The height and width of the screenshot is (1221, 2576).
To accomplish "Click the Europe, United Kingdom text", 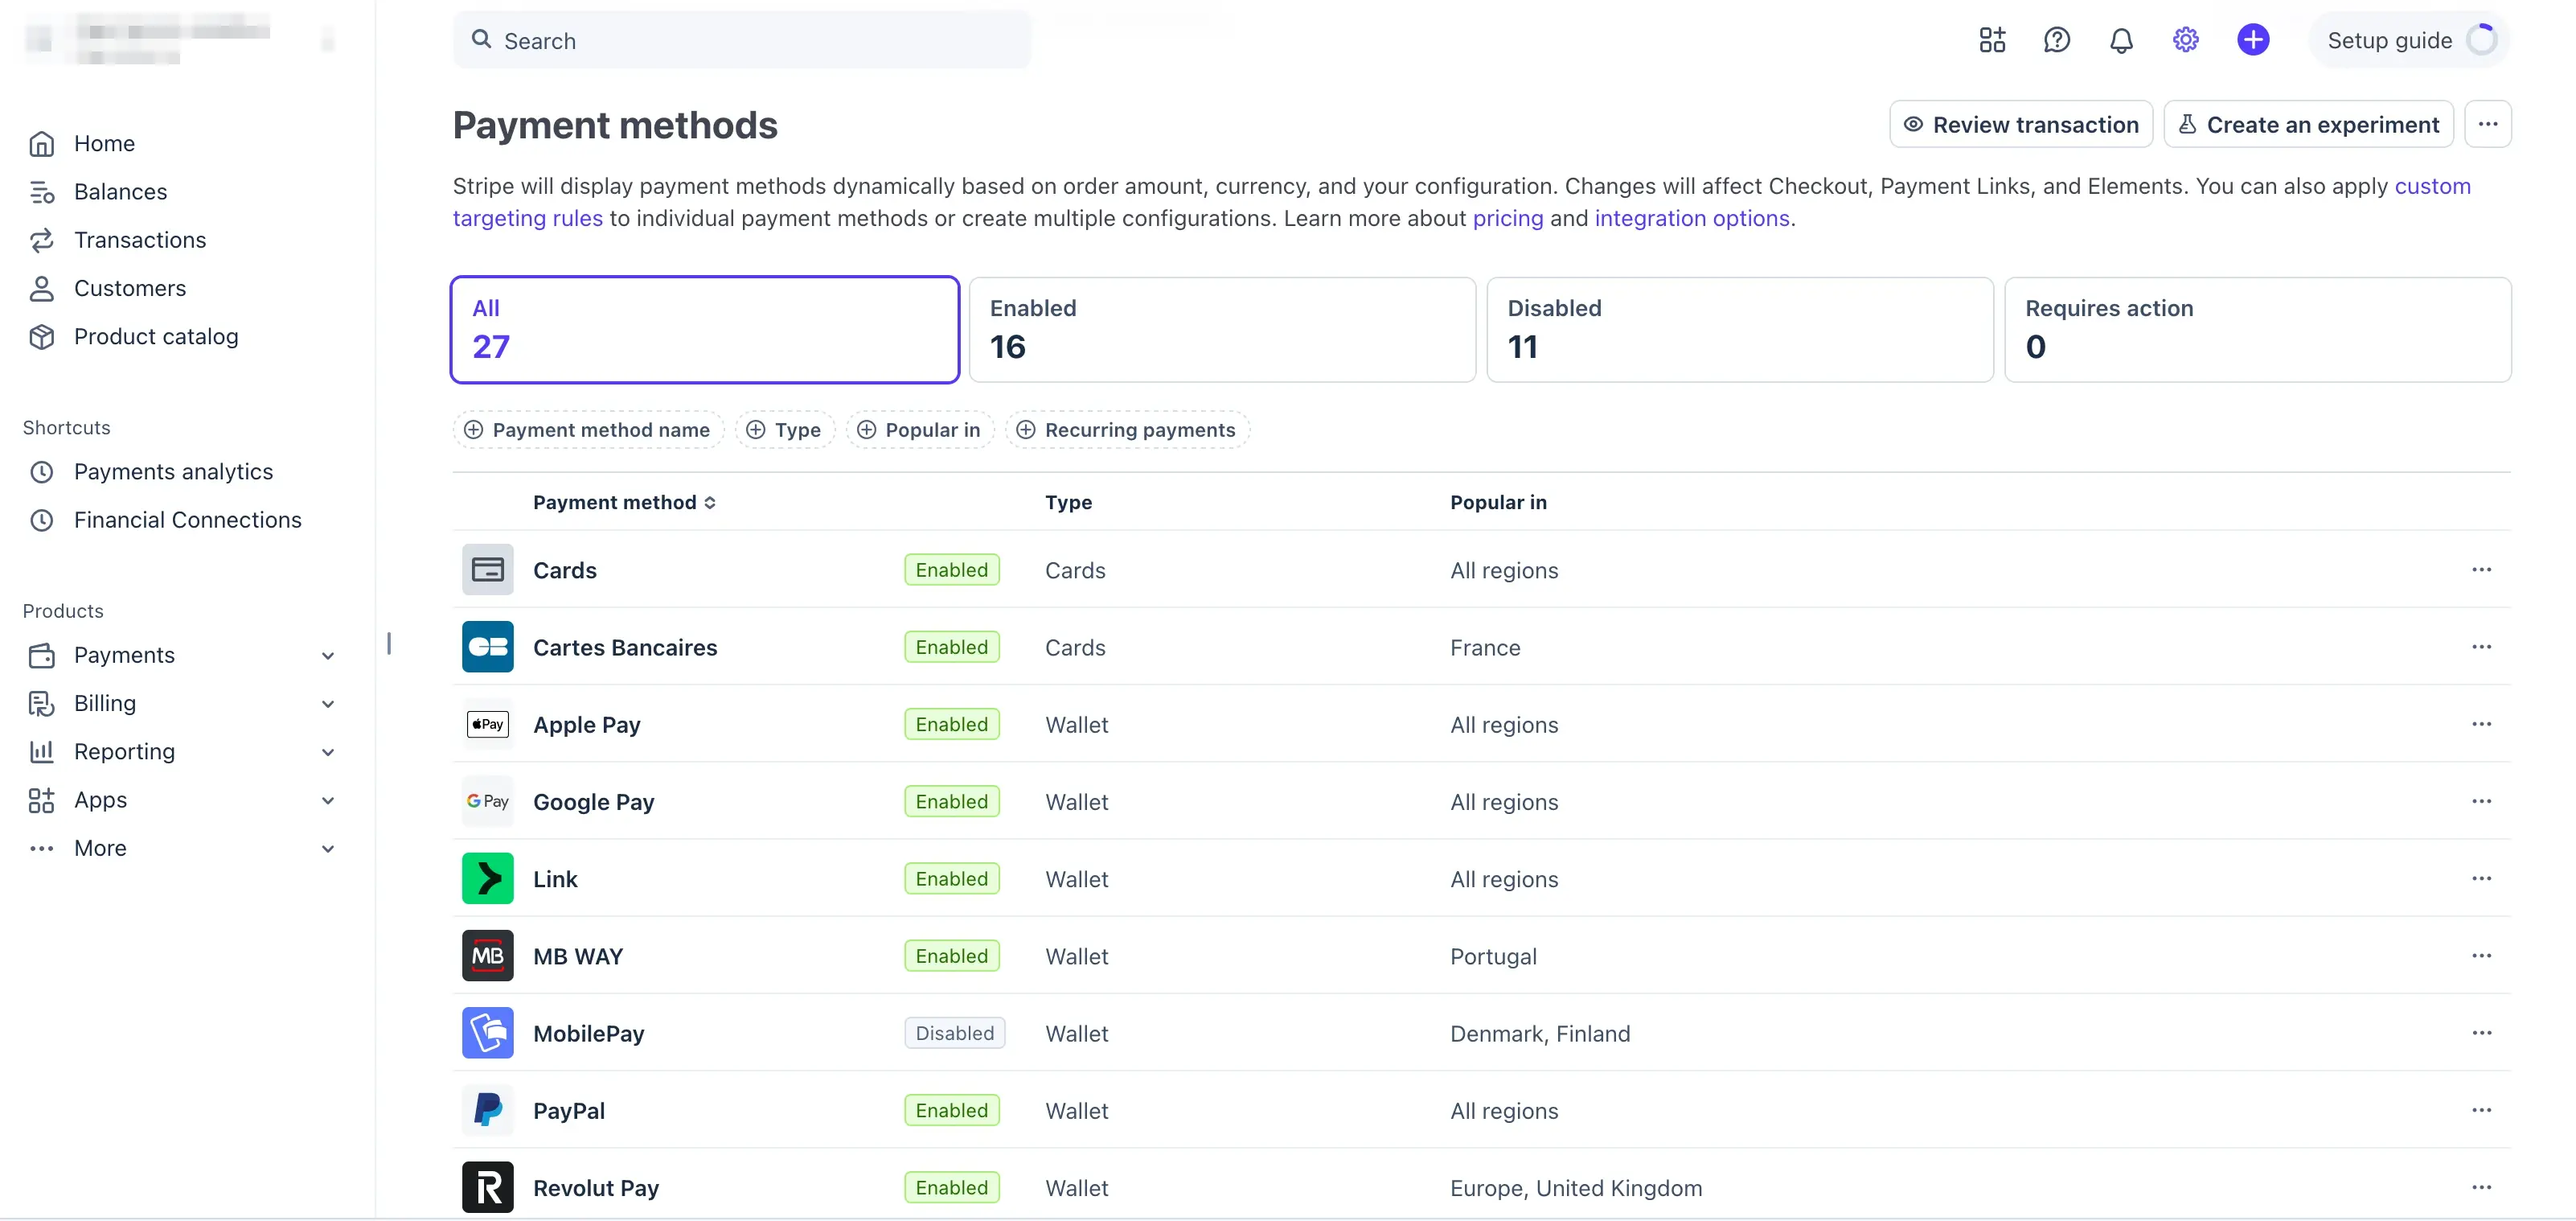I will [x=1576, y=1187].
